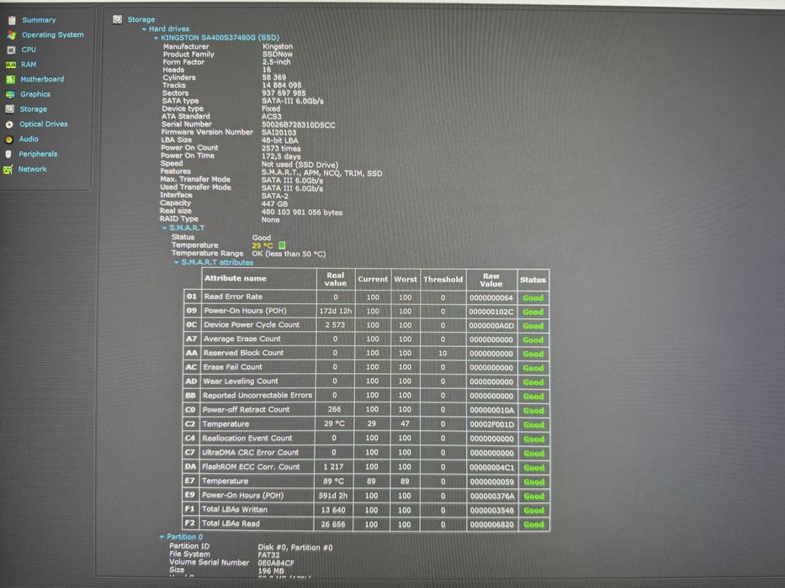Image resolution: width=785 pixels, height=588 pixels.
Task: Open the Network section
Action: tap(33, 169)
